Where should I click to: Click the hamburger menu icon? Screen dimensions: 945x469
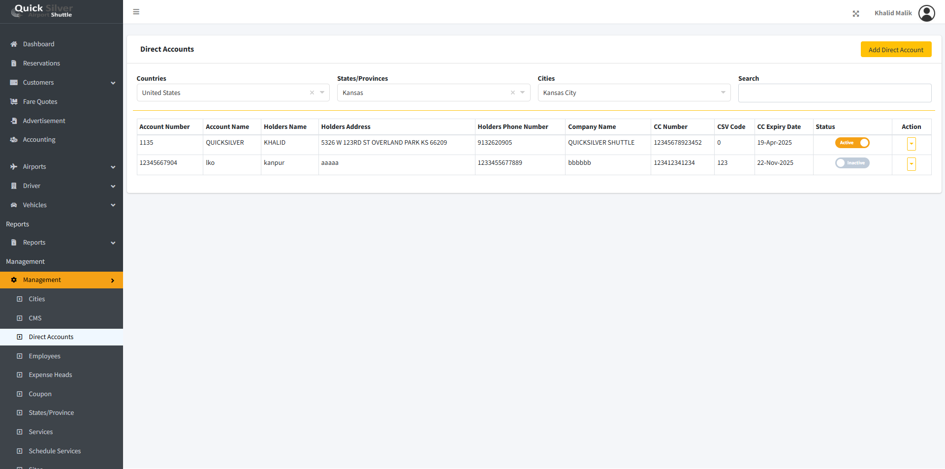(x=136, y=12)
